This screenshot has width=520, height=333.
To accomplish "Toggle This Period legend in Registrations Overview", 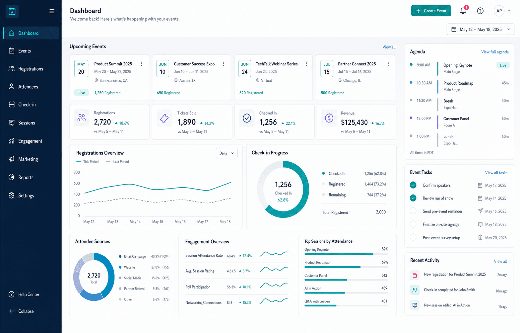I will [88, 162].
